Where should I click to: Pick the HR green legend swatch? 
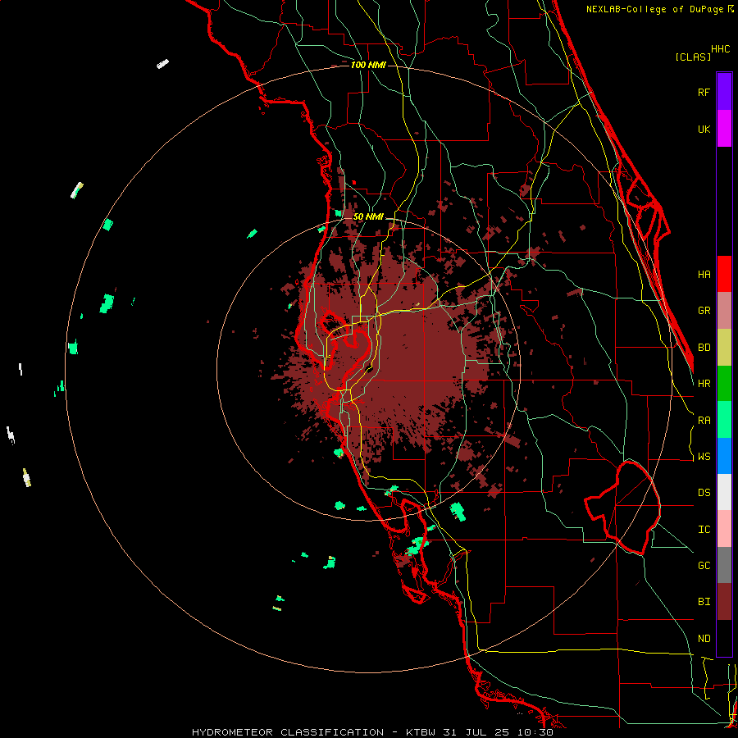pyautogui.click(x=724, y=384)
